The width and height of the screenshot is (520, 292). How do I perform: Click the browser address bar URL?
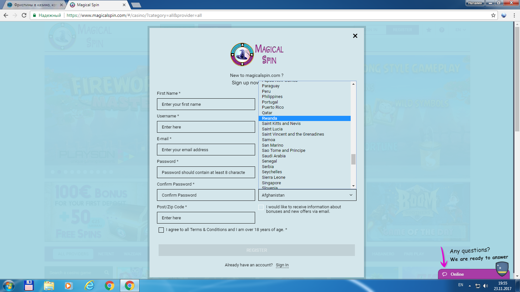[x=134, y=15]
